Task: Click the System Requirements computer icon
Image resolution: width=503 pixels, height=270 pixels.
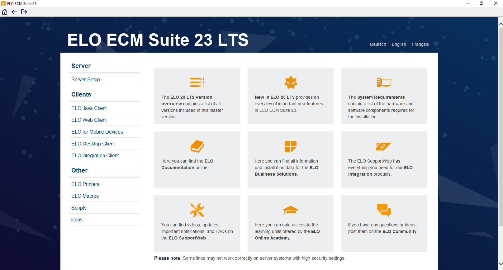Action: tap(384, 83)
